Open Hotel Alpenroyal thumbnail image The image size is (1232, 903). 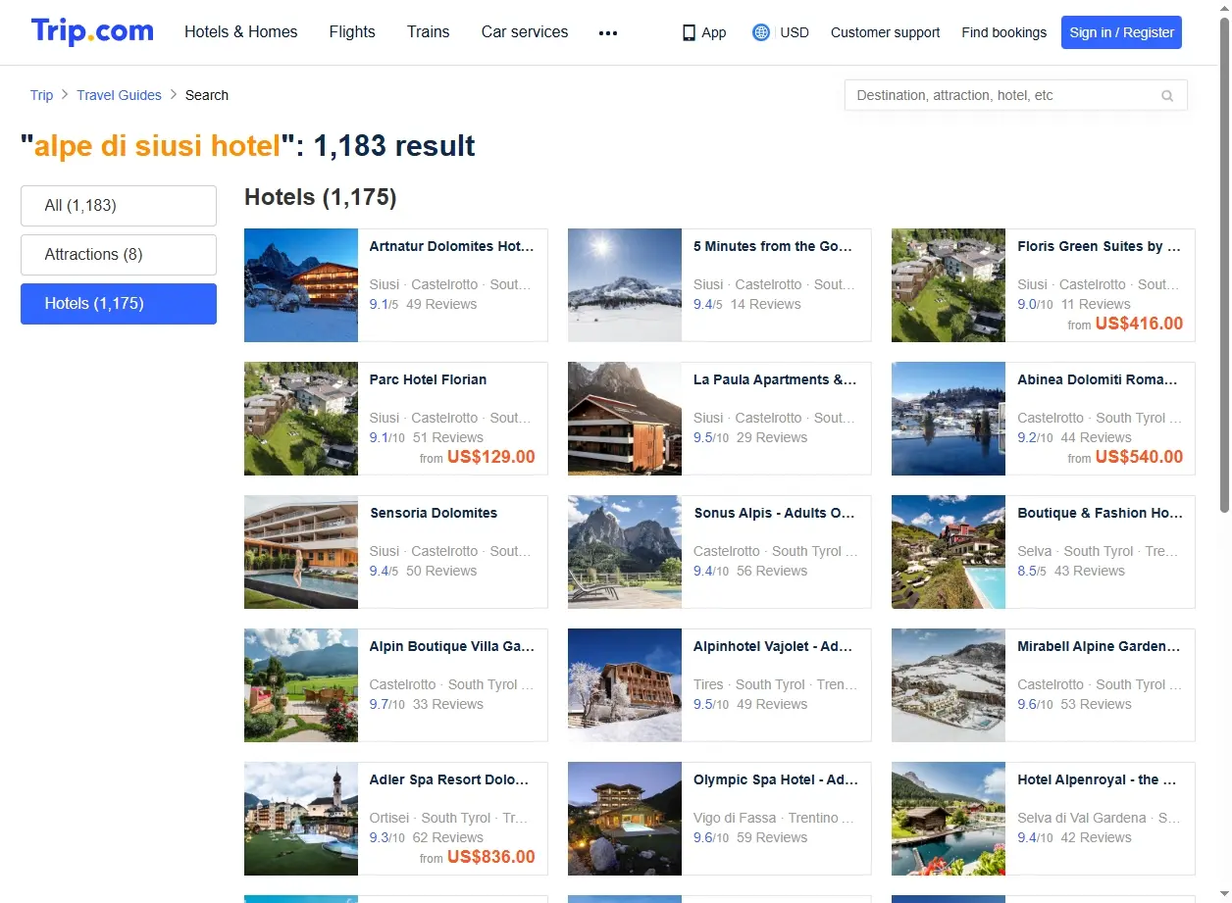pyautogui.click(x=949, y=819)
